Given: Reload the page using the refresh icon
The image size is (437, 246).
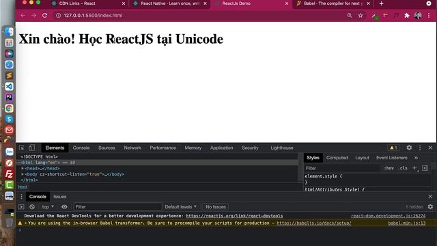Looking at the screenshot, I should click(44, 15).
